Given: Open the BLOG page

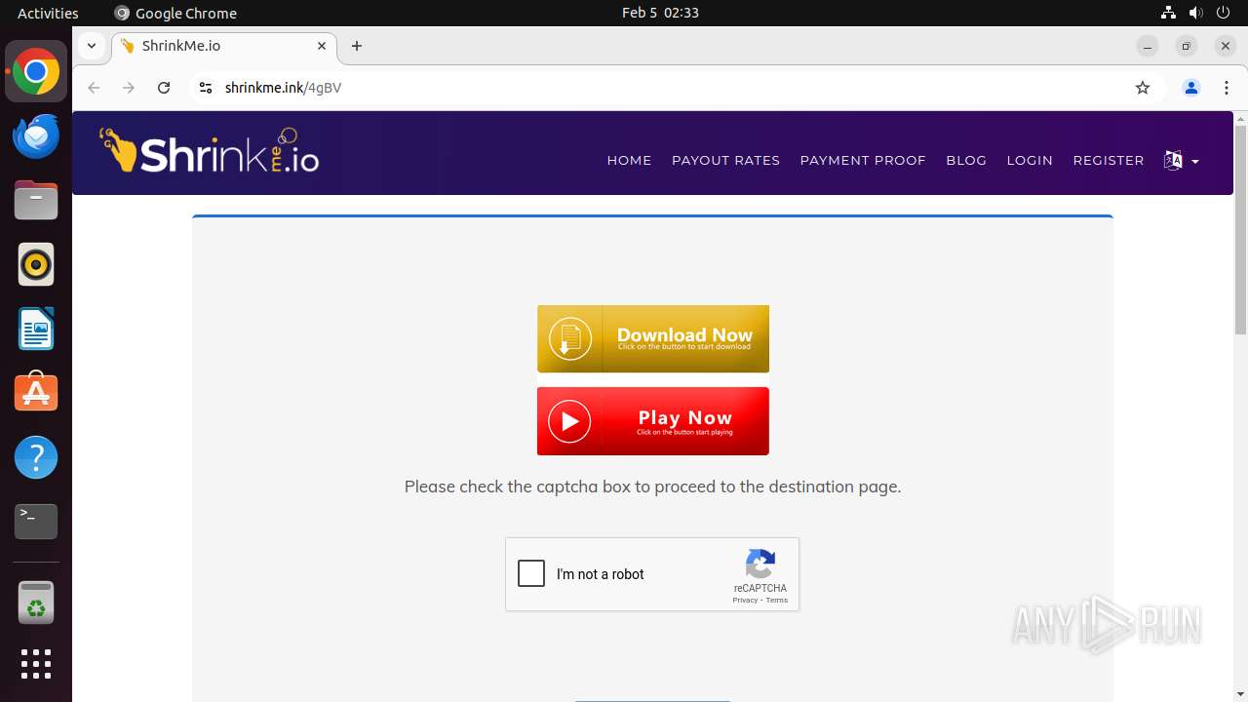Looking at the screenshot, I should point(966,161).
